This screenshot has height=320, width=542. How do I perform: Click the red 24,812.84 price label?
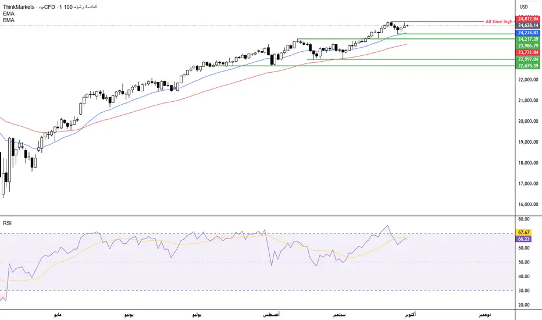point(528,19)
